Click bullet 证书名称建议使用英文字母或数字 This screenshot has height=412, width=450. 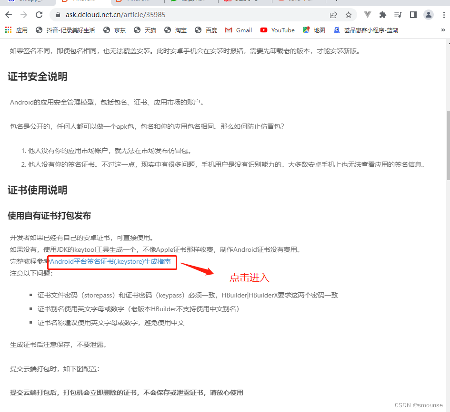(x=111, y=323)
